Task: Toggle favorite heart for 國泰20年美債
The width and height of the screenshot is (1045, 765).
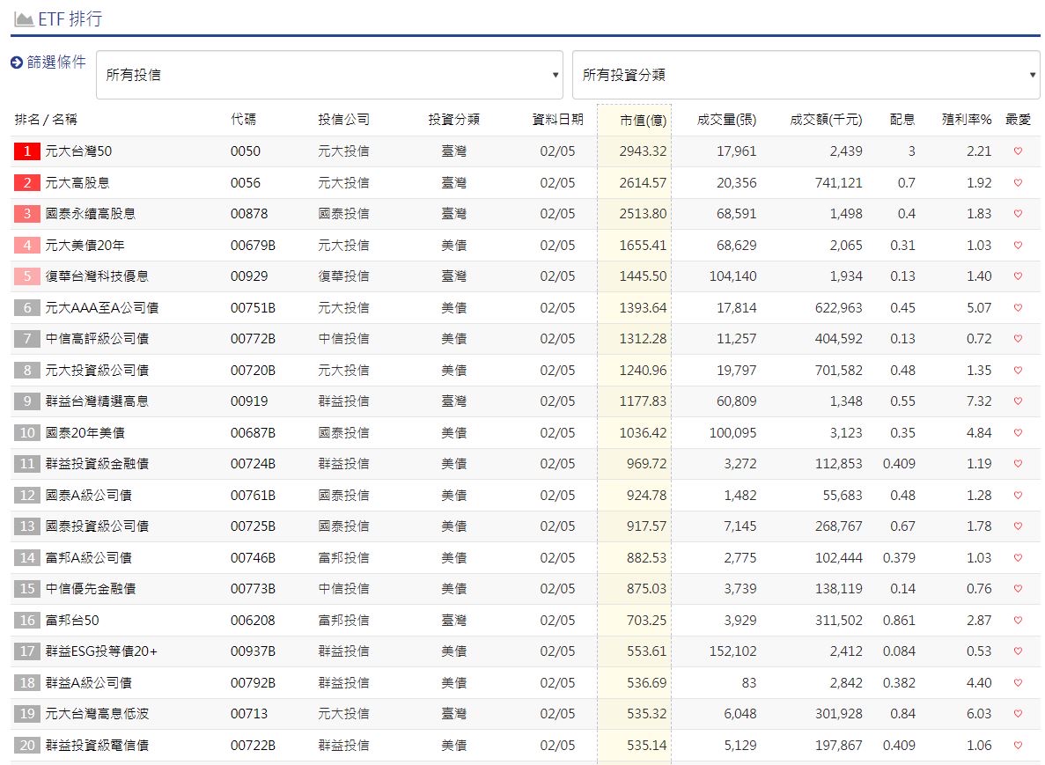Action: (x=1018, y=433)
